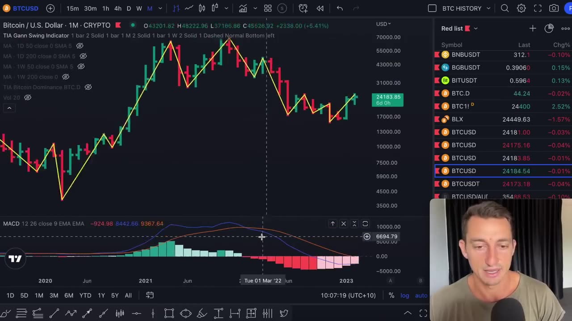Select the 1D date range
The height and width of the screenshot is (321, 572).
point(10,295)
